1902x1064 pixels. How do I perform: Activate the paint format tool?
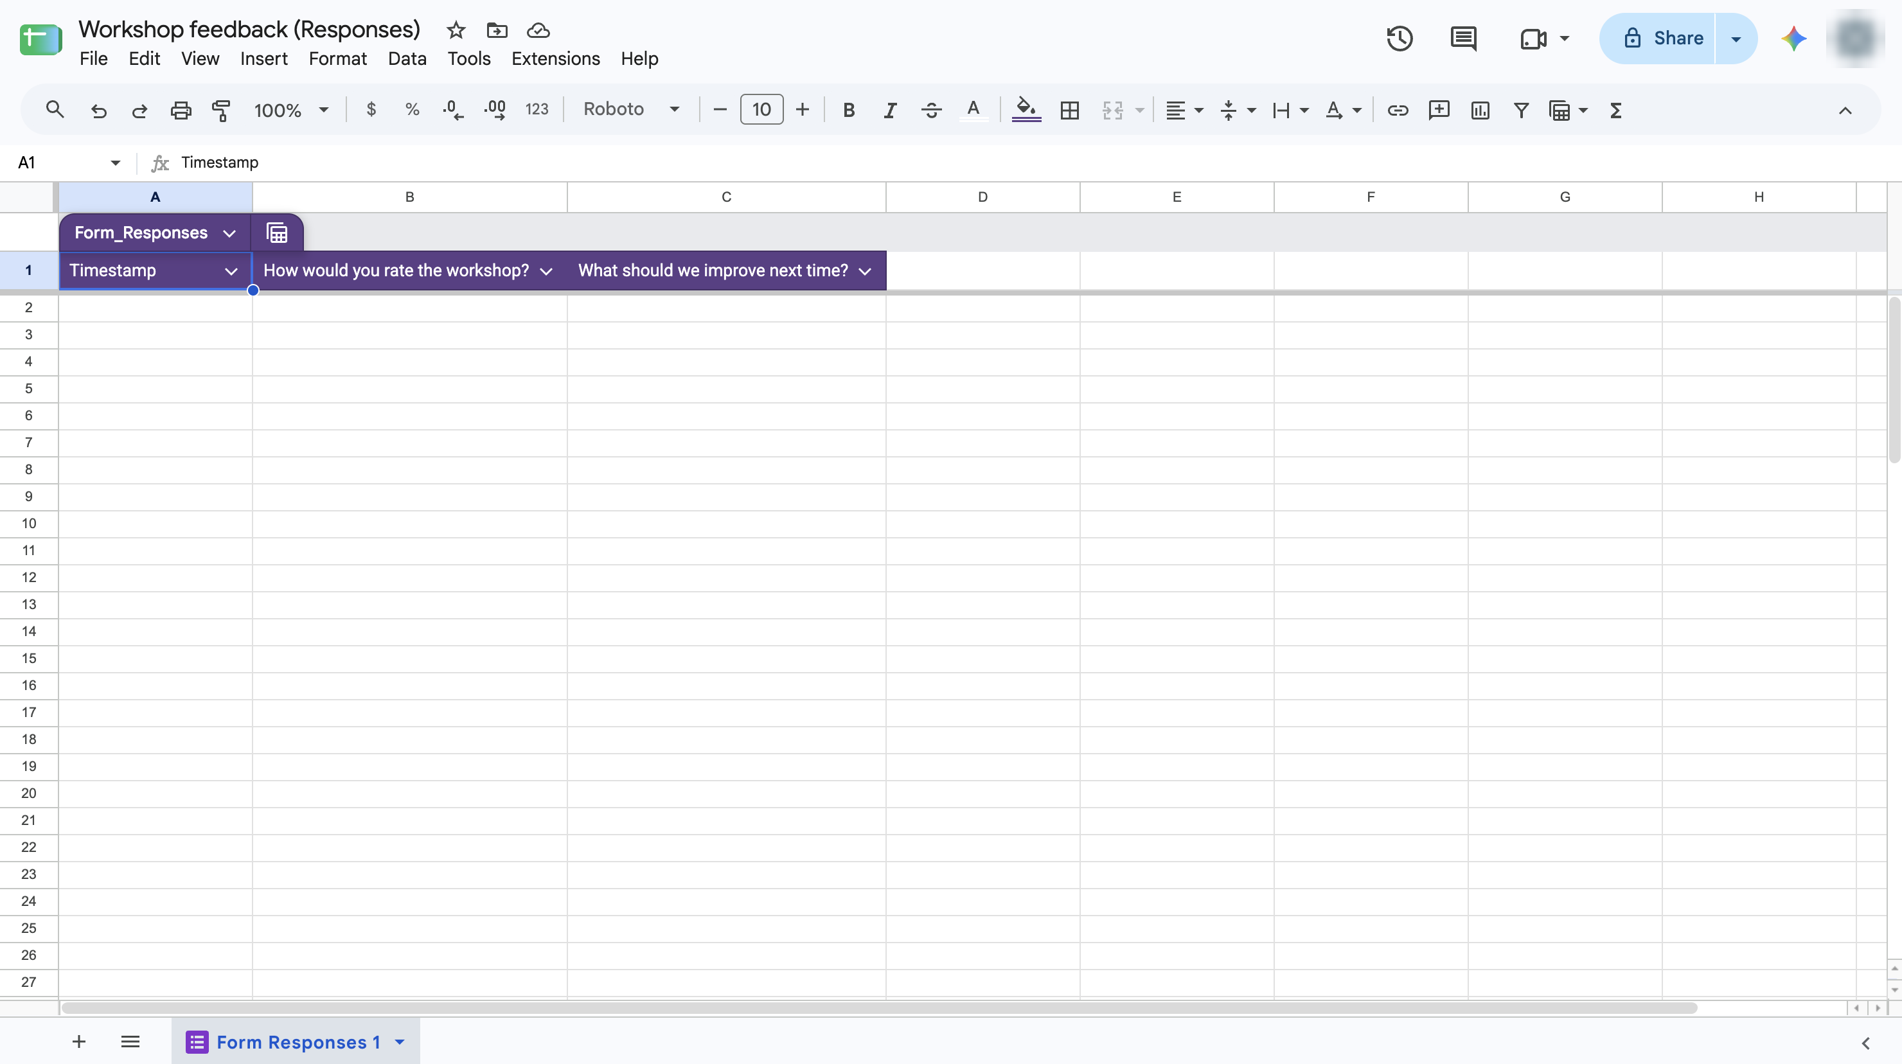tap(221, 110)
